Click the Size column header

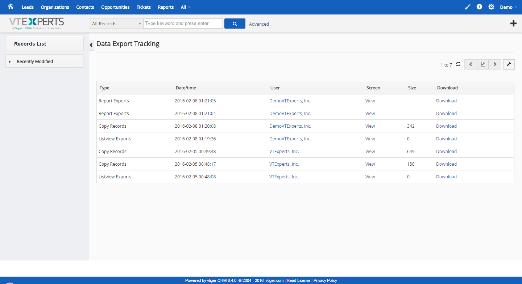pos(412,88)
